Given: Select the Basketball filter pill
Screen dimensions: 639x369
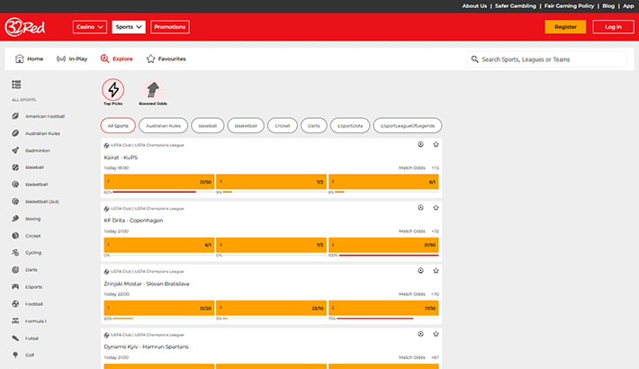Looking at the screenshot, I should [x=246, y=126].
